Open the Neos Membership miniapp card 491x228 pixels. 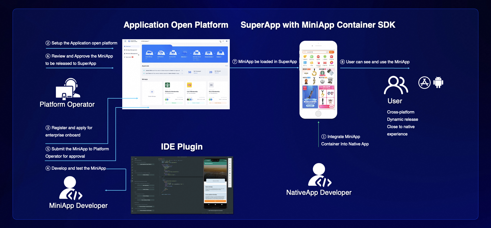click(x=218, y=93)
